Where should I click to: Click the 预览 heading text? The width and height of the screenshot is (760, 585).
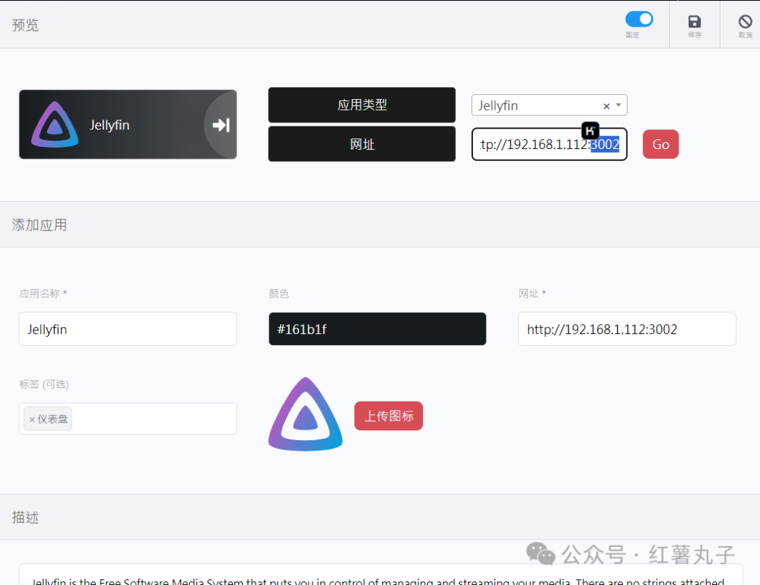[x=25, y=25]
